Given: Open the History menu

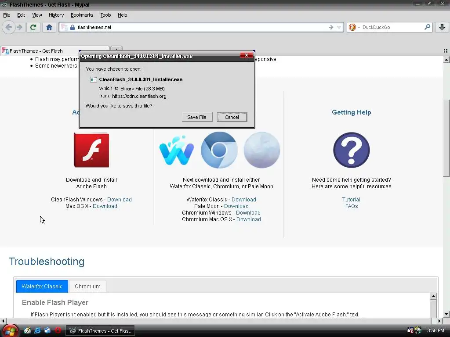Looking at the screenshot, I should tap(56, 15).
